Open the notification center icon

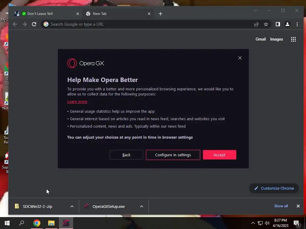click(x=297, y=224)
